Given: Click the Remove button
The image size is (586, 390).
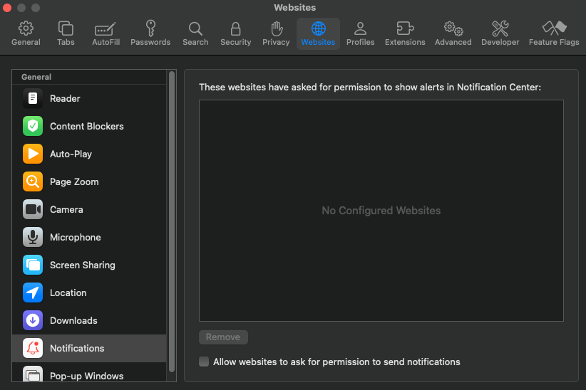Looking at the screenshot, I should (x=223, y=337).
